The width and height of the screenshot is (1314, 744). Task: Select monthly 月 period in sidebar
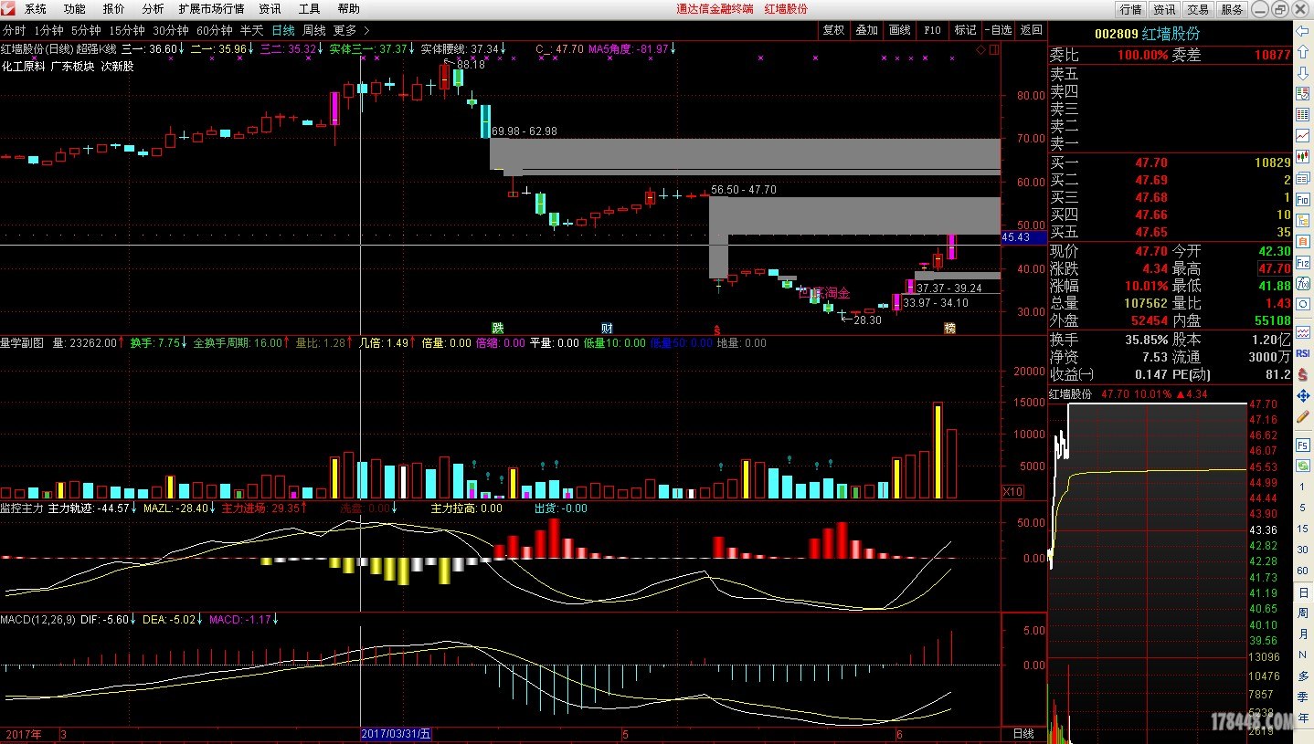(x=1302, y=634)
